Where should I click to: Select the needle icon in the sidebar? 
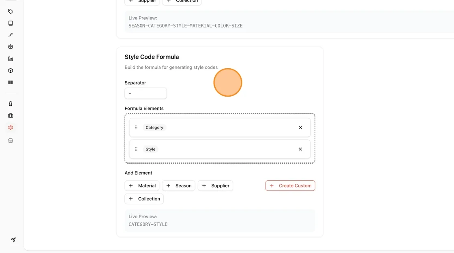point(11,35)
